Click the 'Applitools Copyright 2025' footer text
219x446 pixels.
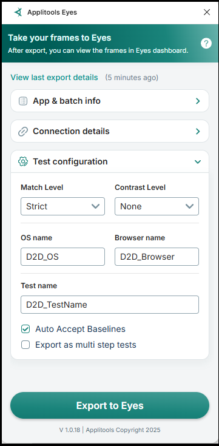coord(123,430)
